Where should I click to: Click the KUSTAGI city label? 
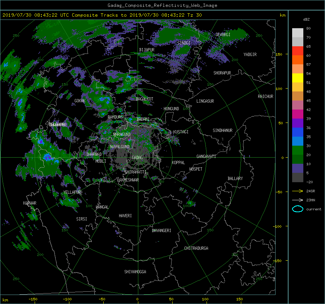(181, 132)
